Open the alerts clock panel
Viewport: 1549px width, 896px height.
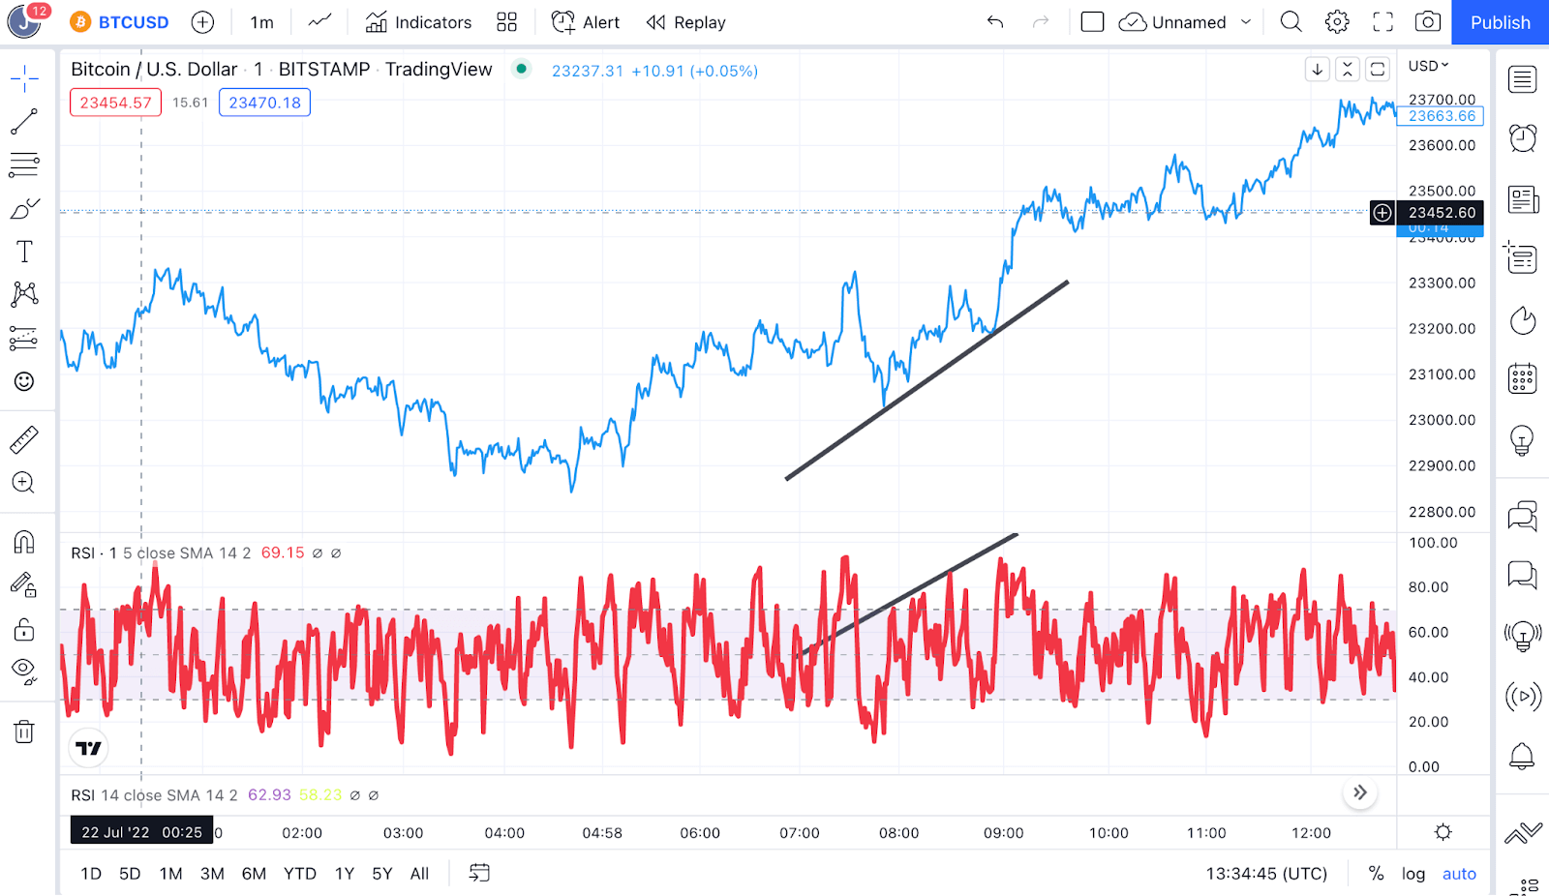pos(1523,138)
